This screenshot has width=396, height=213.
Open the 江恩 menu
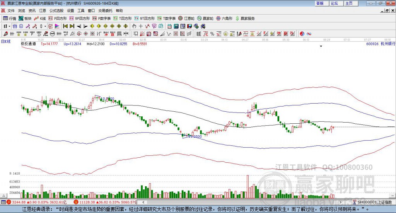click(x=43, y=10)
